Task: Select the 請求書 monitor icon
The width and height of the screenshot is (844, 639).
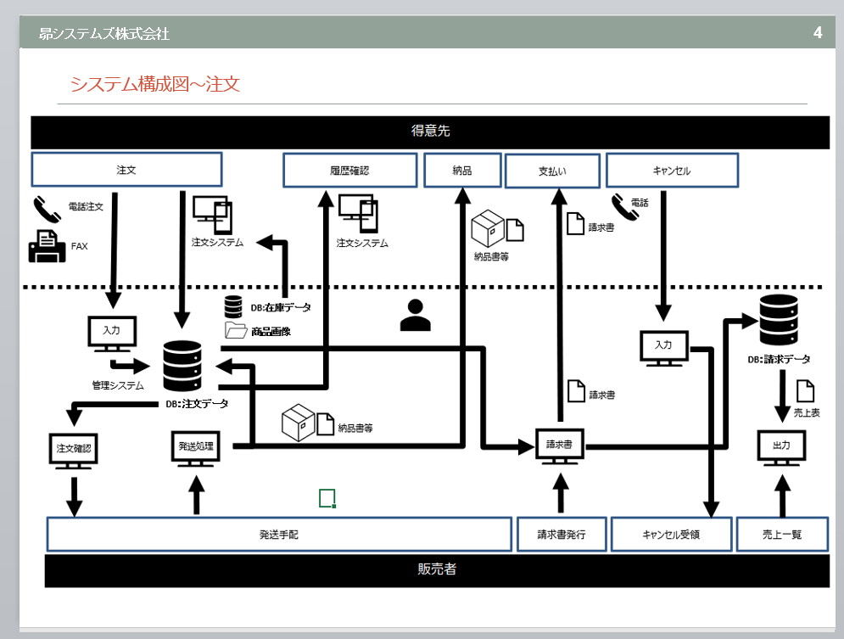Action: point(560,446)
